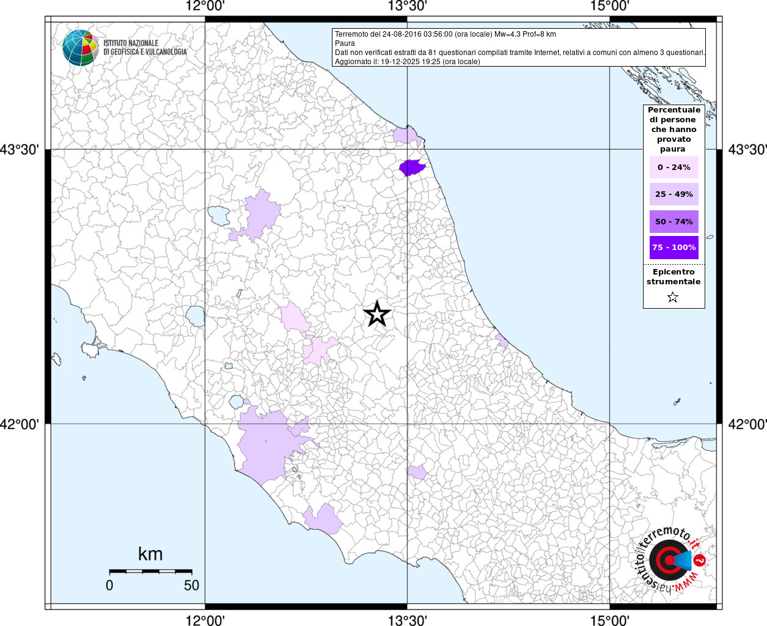Click the INGV globe logo
The image size is (767, 626).
tap(80, 48)
